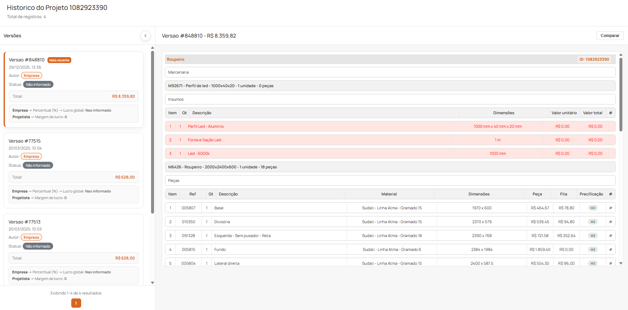628x310 pixels.
Task: Select the Versao #848810 card
Action: coord(73,89)
